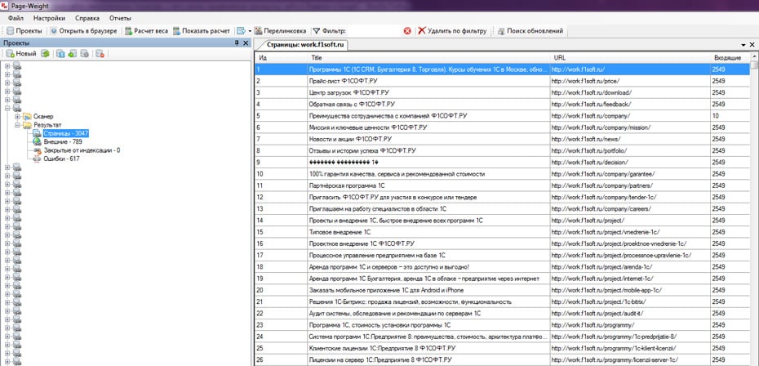The width and height of the screenshot is (759, 366).
Task: Open page in browser via Открыть в браузере
Action: [84, 31]
